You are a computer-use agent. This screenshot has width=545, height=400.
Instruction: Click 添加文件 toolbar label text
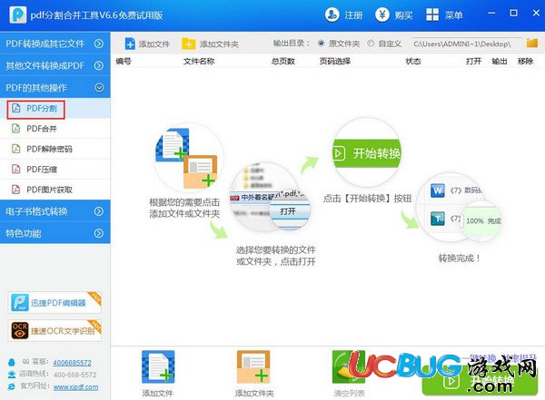pos(154,44)
